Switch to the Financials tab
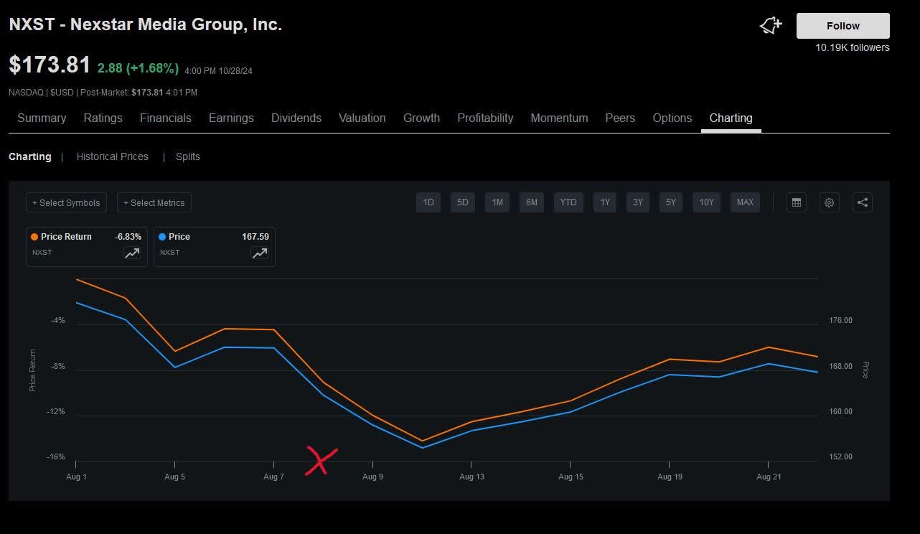 pyautogui.click(x=166, y=118)
